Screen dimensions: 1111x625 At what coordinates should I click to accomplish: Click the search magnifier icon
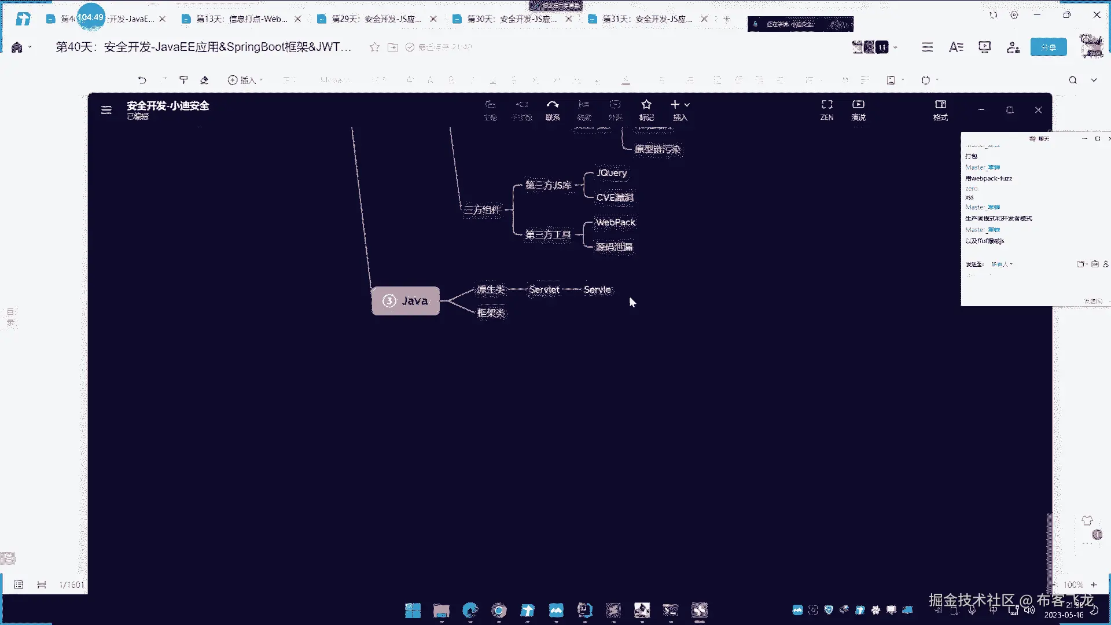click(1072, 80)
